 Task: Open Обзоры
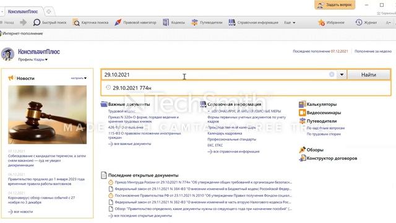tap(315, 150)
